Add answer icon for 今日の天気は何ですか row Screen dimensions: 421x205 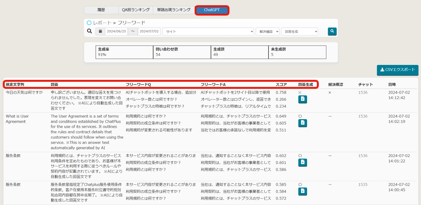pos(303,99)
